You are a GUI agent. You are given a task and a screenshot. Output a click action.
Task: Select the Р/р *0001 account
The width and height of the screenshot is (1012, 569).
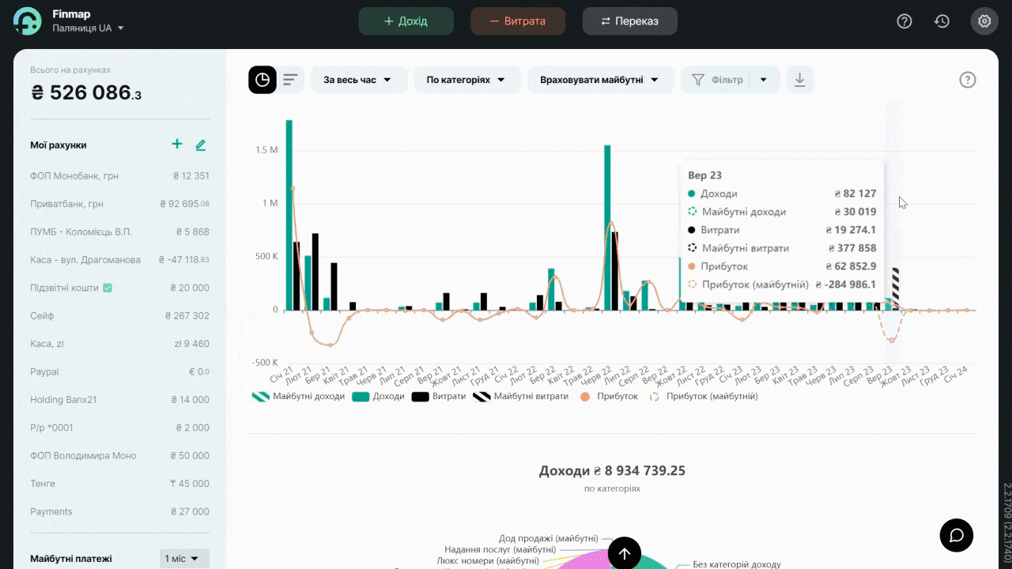click(x=119, y=428)
